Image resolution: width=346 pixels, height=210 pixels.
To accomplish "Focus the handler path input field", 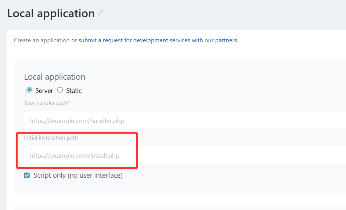I will tap(184, 120).
